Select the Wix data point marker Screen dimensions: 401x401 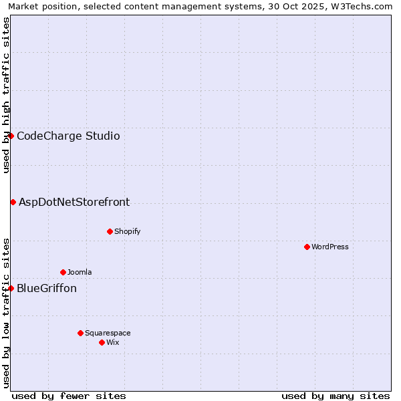coord(102,342)
